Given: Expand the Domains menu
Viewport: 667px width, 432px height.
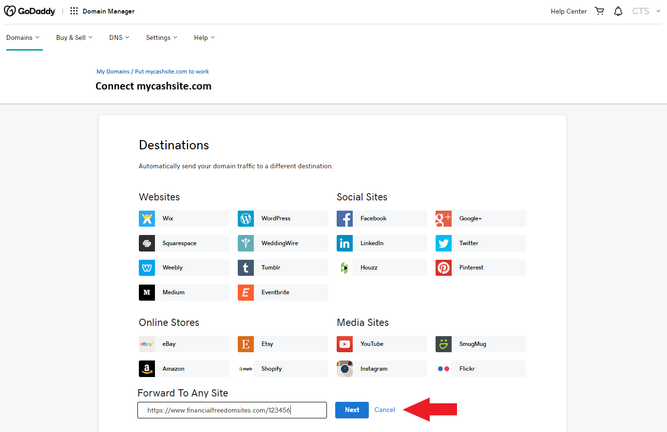Looking at the screenshot, I should click(x=22, y=37).
